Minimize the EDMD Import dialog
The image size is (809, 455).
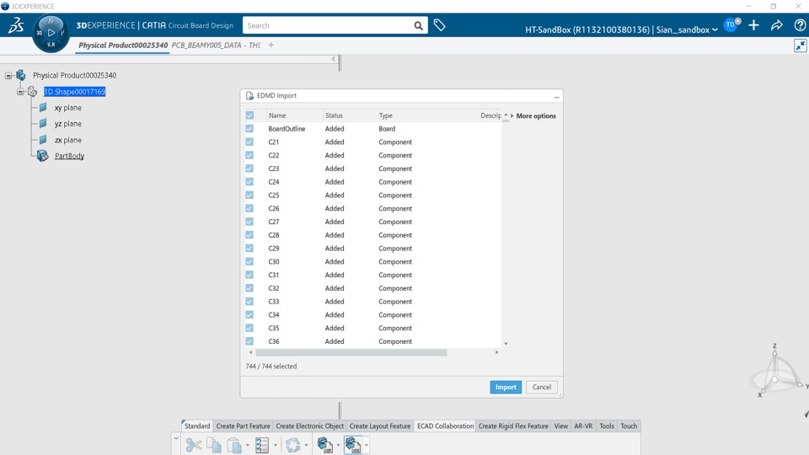click(x=557, y=96)
